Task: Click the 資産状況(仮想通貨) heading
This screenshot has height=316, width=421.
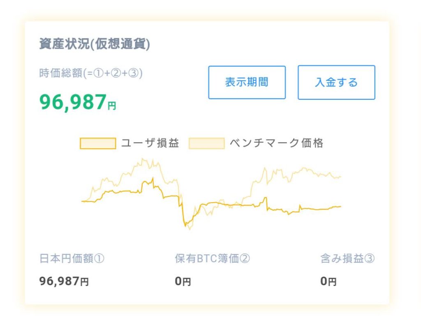Action: click(95, 44)
